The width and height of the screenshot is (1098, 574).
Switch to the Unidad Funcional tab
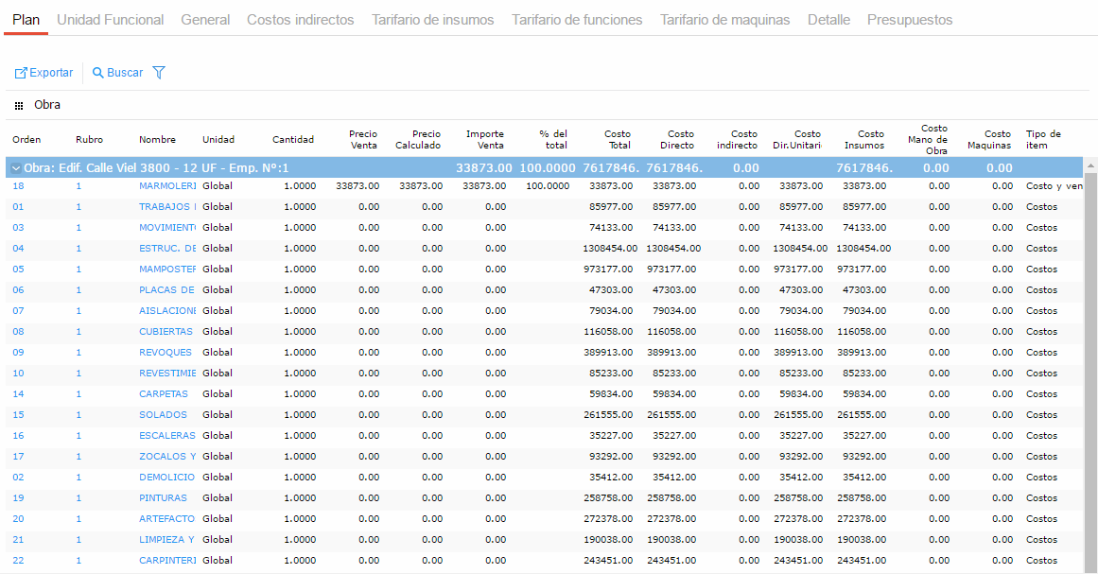110,20
